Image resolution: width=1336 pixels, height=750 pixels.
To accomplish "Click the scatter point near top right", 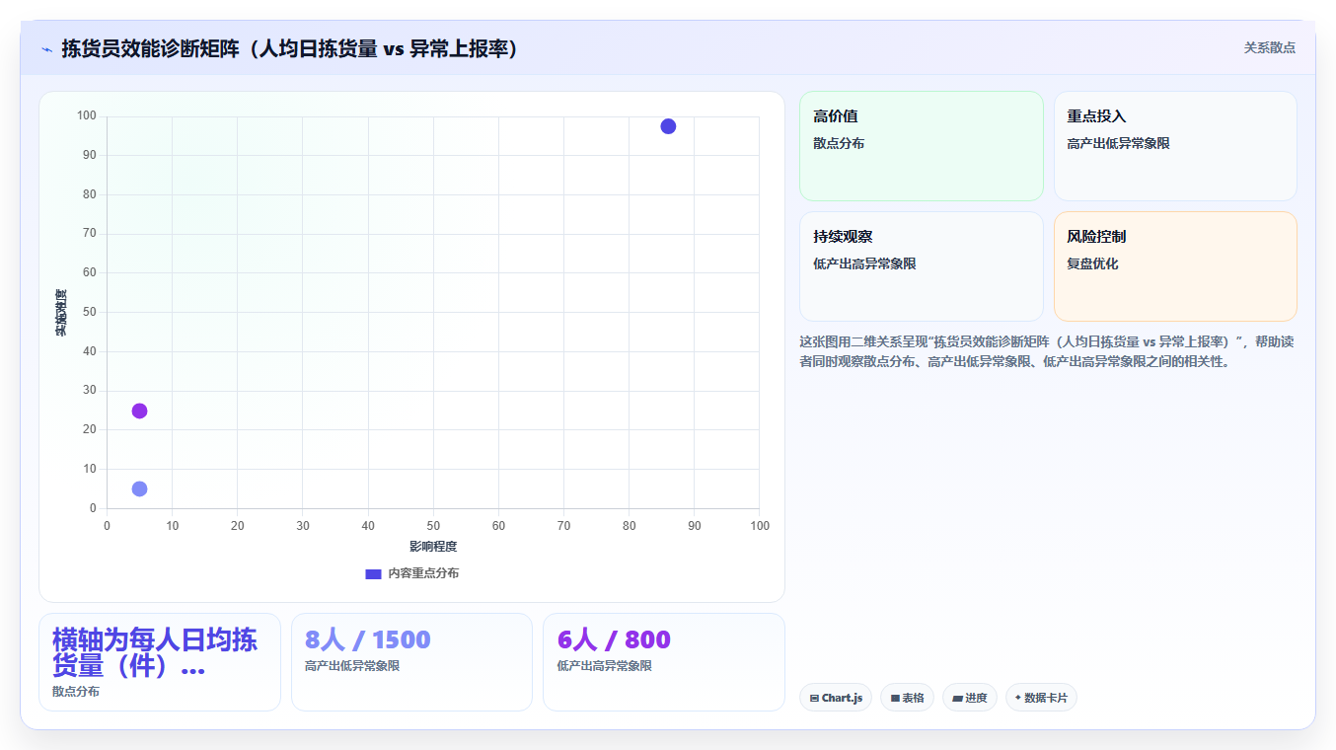I will point(668,126).
